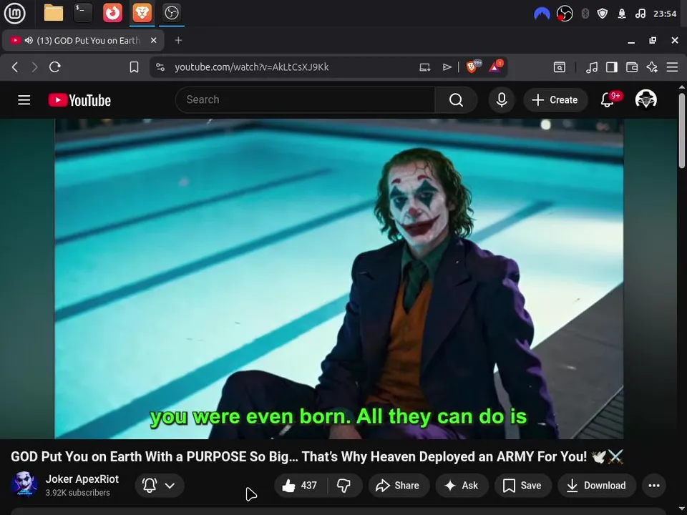Open the Brave main hamburger menu
This screenshot has height=515, width=687.
pos(672,67)
